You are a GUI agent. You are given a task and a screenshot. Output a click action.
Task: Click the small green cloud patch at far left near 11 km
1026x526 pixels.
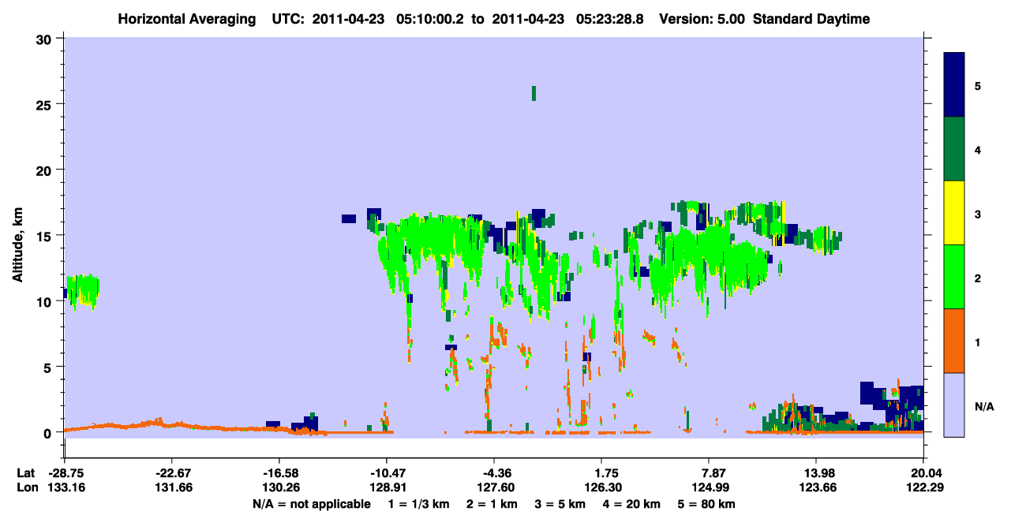[83, 291]
